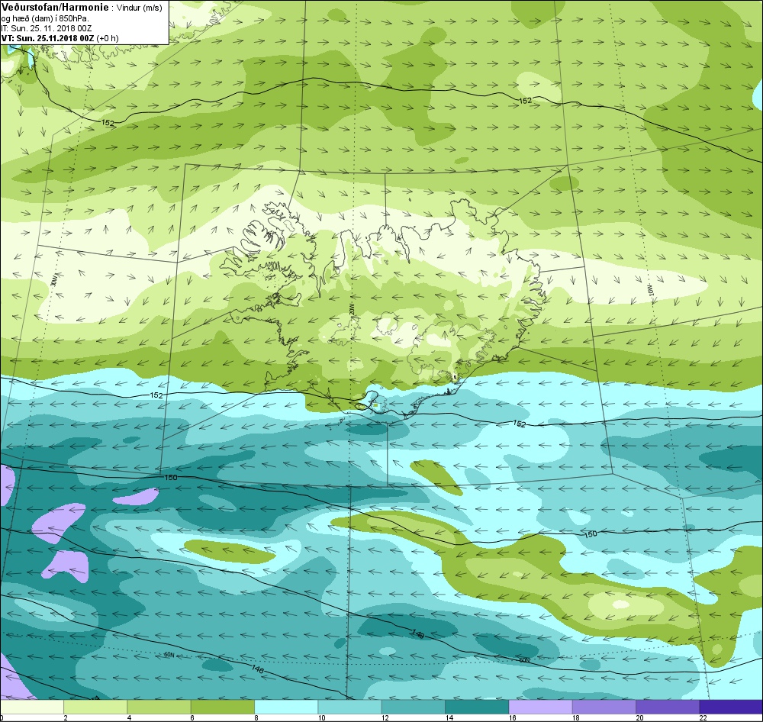The height and width of the screenshot is (722, 763).
Task: Click legend scale value '18'
Action: pos(577,717)
